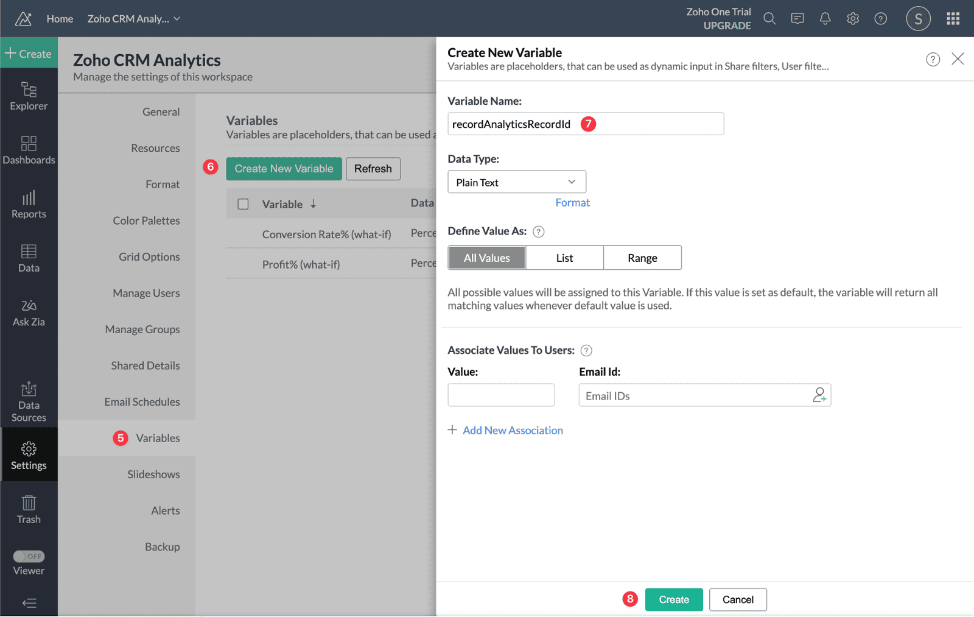The width and height of the screenshot is (974, 617).
Task: Select Conversion Rate% (what-if) row
Action: (x=331, y=234)
